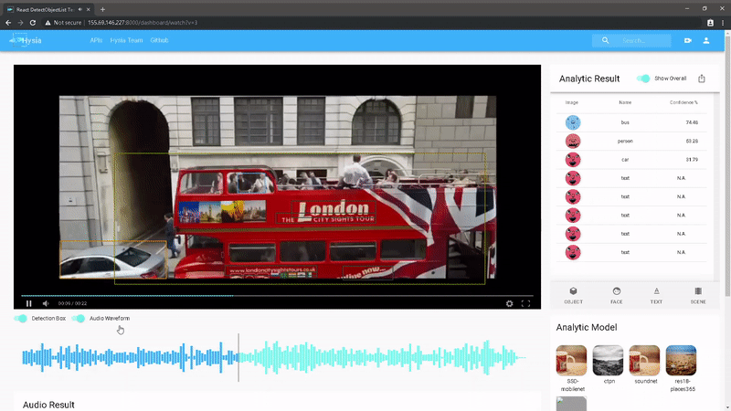The height and width of the screenshot is (411, 731).
Task: Select the SSD-mobilenet model thumbnail
Action: pyautogui.click(x=572, y=360)
